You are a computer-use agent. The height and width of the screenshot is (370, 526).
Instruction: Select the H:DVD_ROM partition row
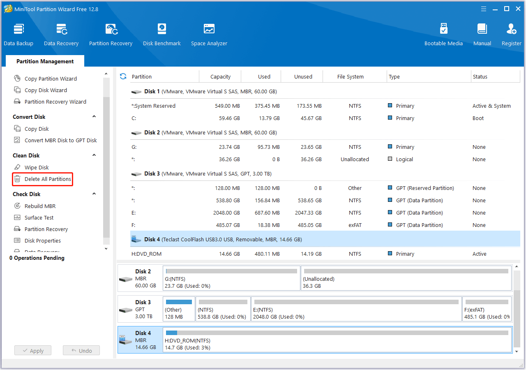click(x=325, y=254)
